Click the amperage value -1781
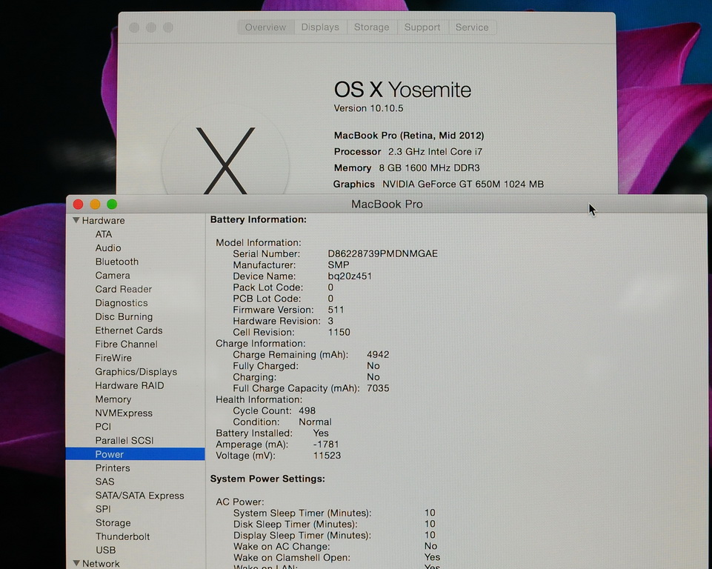 [x=326, y=444]
